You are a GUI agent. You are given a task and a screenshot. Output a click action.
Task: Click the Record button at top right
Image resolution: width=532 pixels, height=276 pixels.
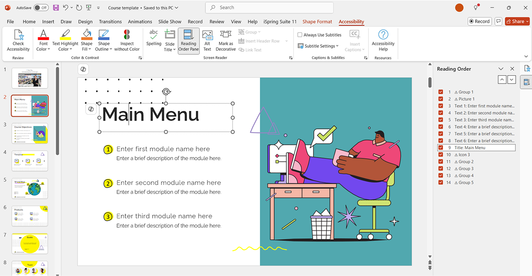click(480, 22)
